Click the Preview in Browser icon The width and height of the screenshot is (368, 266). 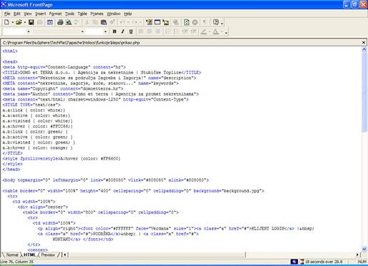(x=68, y=22)
